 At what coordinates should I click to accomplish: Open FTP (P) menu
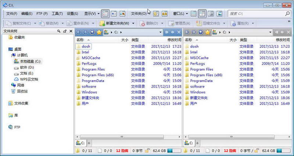[x=42, y=14]
